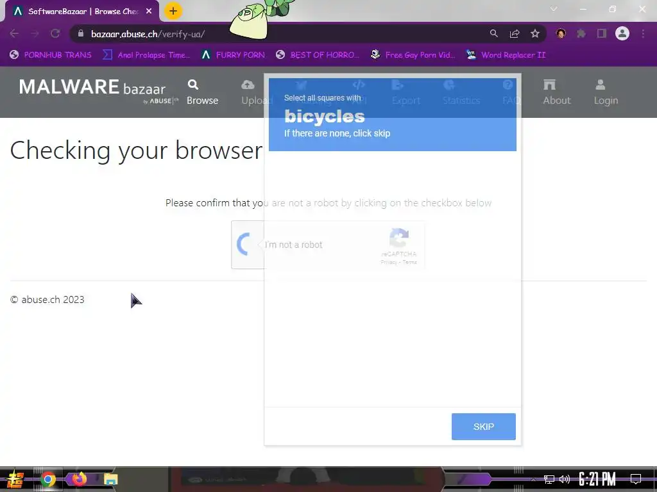The height and width of the screenshot is (492, 657).
Task: Click reCAPTCHA Privacy link
Action: tap(388, 262)
